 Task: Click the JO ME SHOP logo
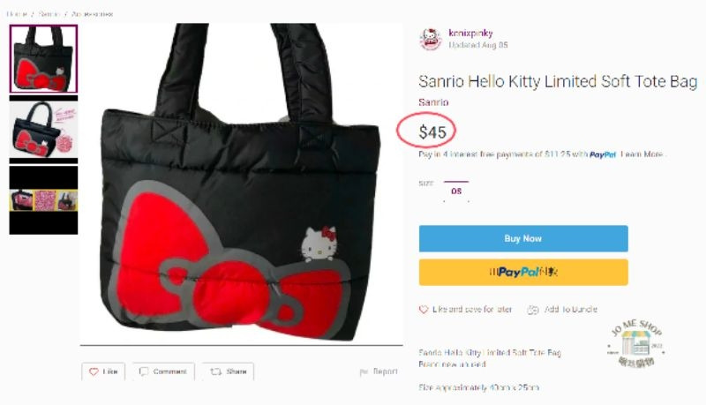click(x=635, y=341)
